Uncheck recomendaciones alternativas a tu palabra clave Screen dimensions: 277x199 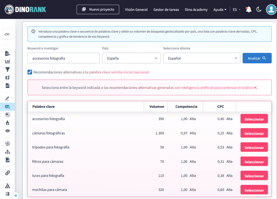pyautogui.click(x=30, y=72)
